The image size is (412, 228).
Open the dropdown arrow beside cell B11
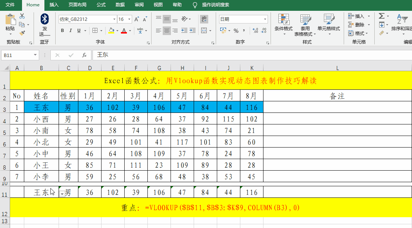click(62, 194)
